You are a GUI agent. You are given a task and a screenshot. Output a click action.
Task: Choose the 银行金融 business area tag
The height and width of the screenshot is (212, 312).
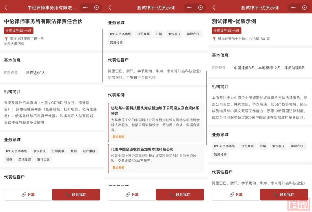click(x=43, y=160)
